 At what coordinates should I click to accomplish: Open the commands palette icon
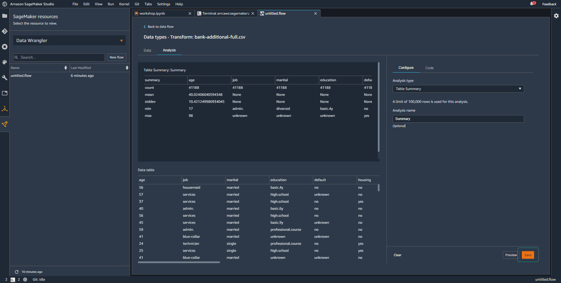coord(5,62)
